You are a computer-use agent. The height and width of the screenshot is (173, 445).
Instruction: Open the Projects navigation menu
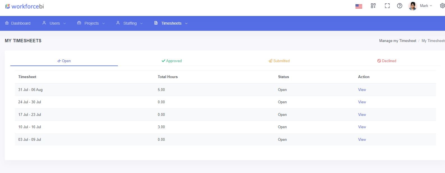(x=91, y=23)
